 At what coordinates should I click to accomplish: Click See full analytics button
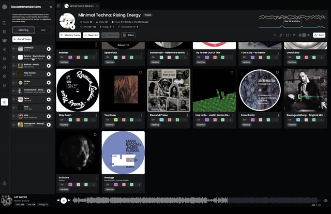[292, 21]
